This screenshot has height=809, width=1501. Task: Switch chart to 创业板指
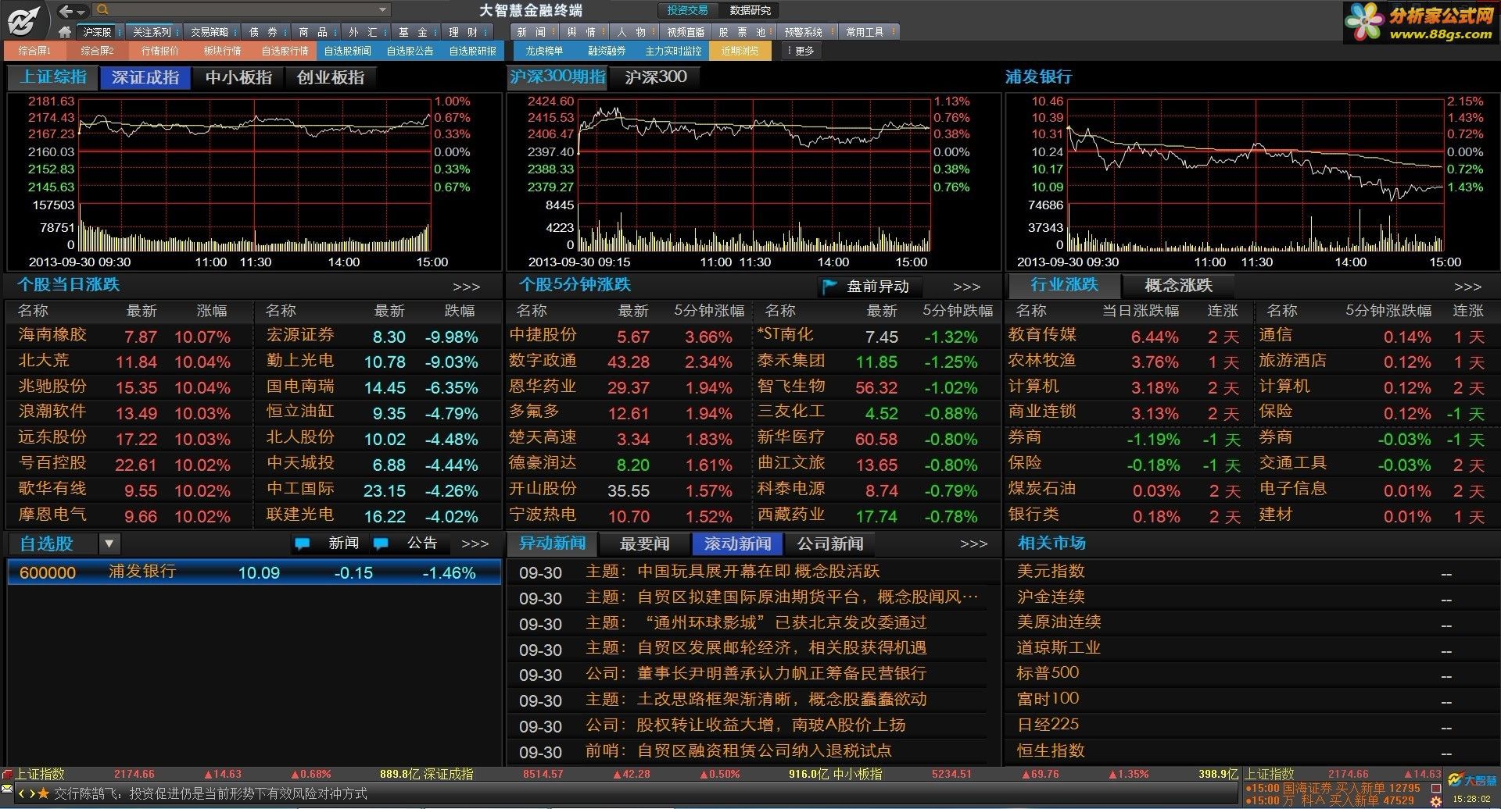331,77
